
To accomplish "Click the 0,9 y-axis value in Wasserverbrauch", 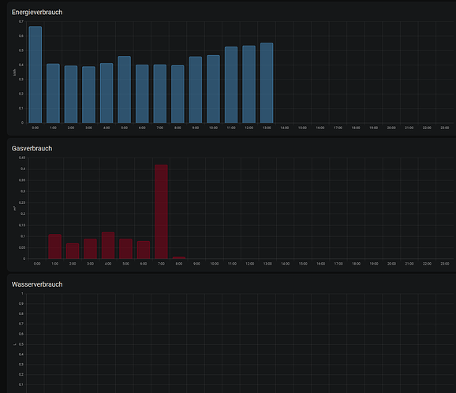I will click(x=21, y=303).
